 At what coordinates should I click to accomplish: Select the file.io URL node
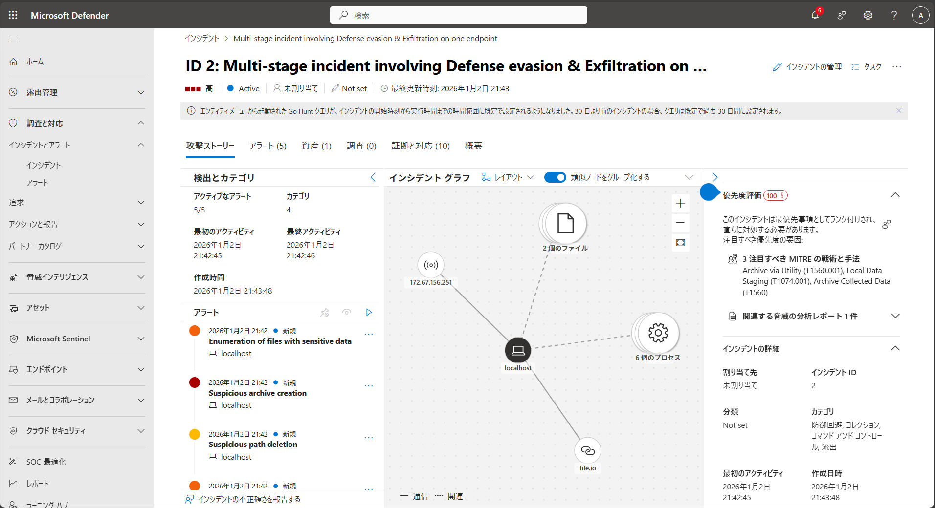pos(588,450)
